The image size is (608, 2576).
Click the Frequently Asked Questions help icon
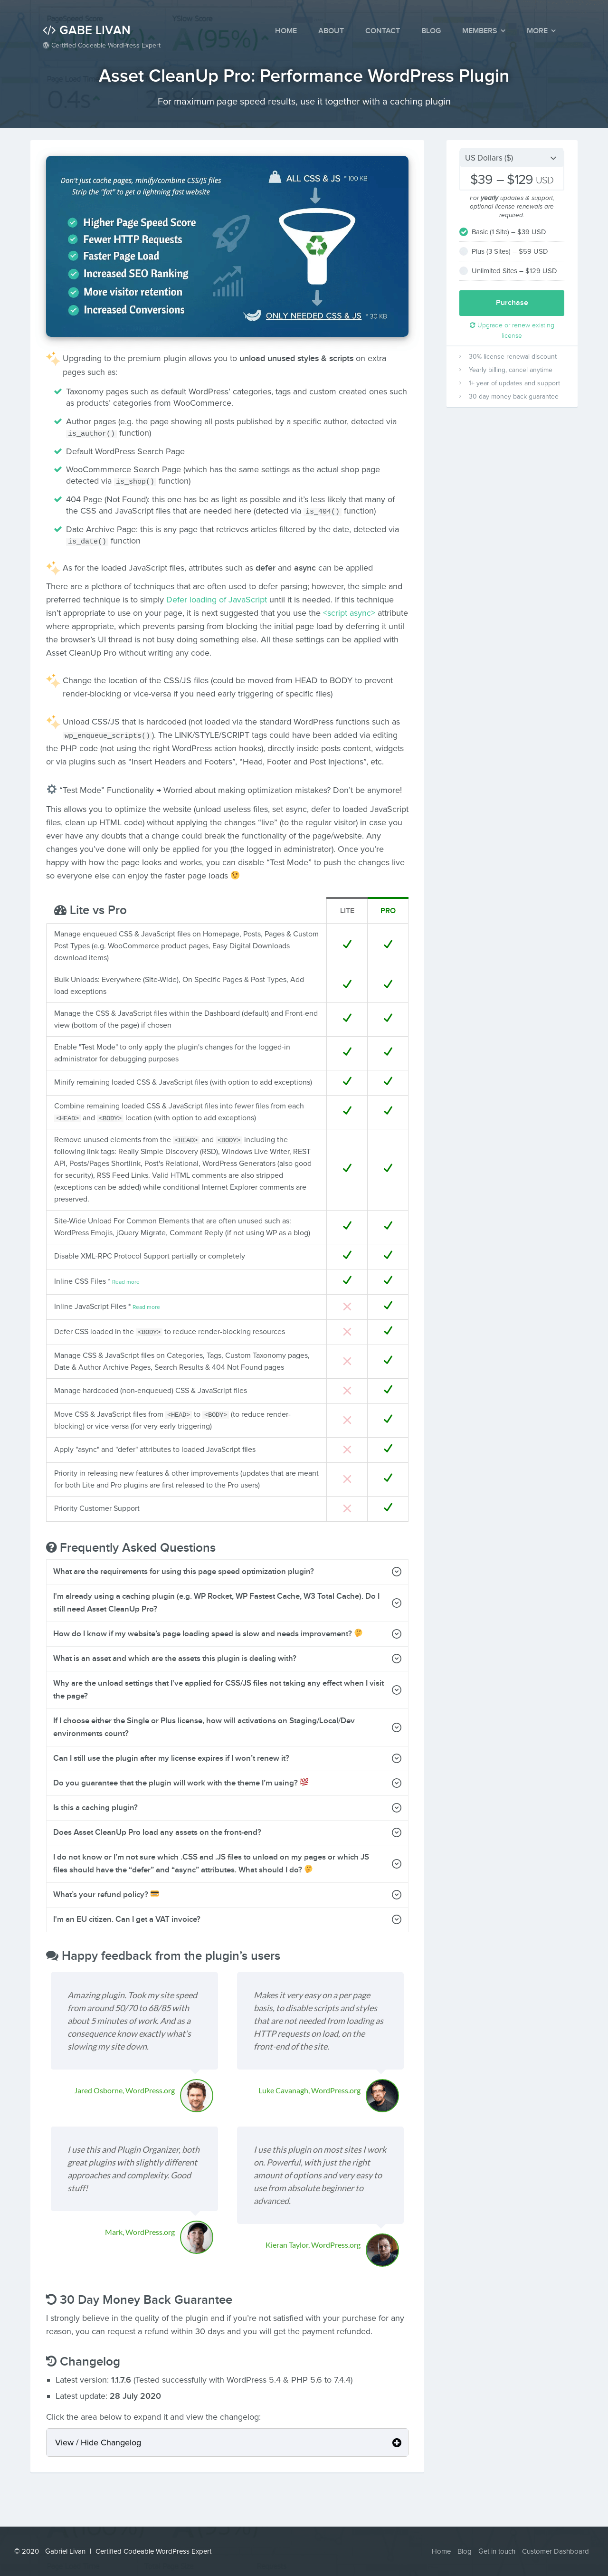pyautogui.click(x=51, y=1547)
